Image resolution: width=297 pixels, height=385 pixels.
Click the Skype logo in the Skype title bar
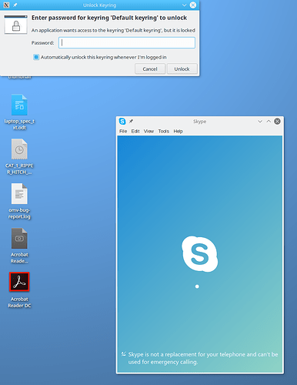click(x=122, y=121)
